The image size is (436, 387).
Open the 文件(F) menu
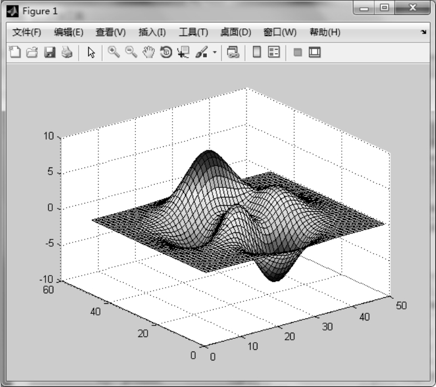pyautogui.click(x=27, y=33)
